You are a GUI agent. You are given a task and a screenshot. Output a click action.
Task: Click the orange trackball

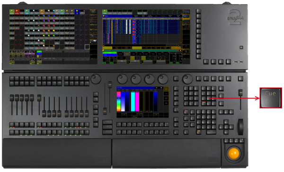[x=234, y=153]
